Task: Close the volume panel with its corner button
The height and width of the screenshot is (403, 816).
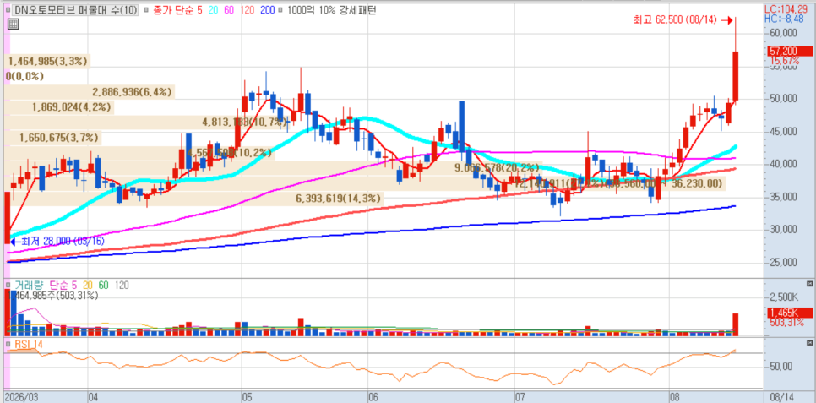Action: (x=809, y=284)
